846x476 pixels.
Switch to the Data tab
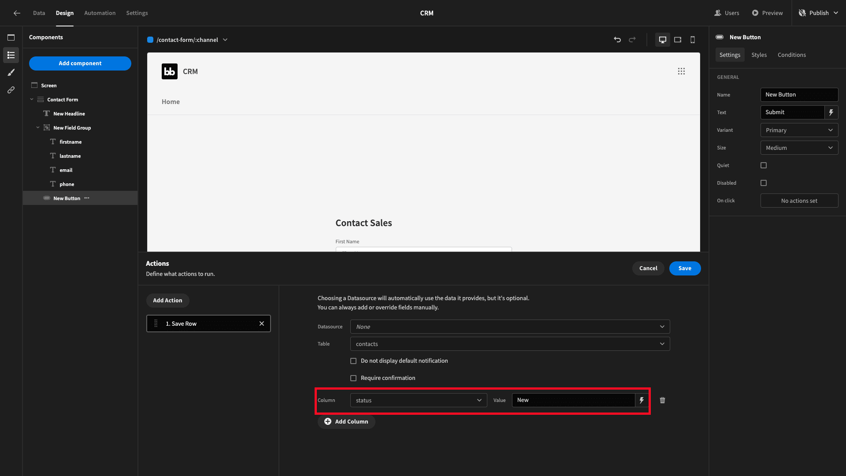point(39,13)
